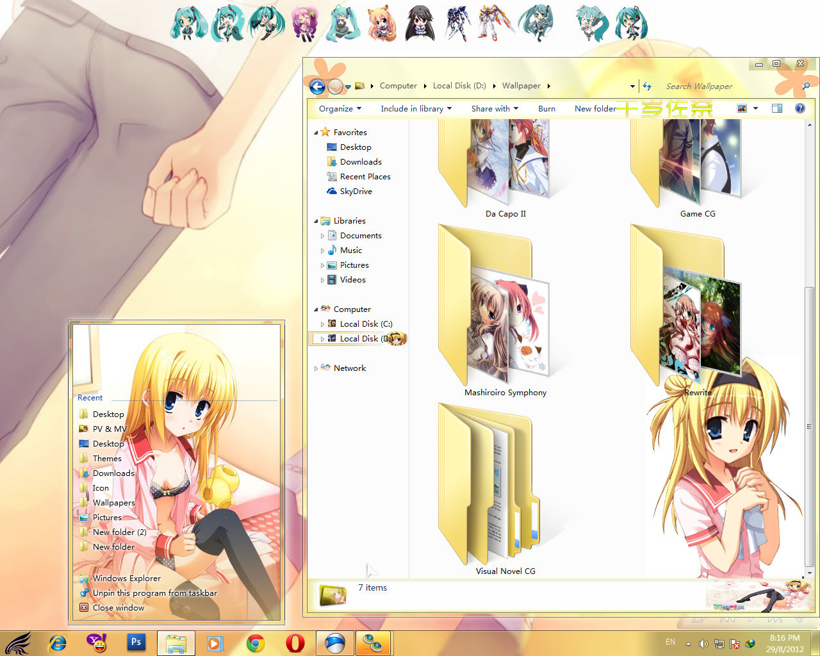Open Explorer Help via the question mark icon
The height and width of the screenshot is (656, 820).
pyautogui.click(x=800, y=109)
